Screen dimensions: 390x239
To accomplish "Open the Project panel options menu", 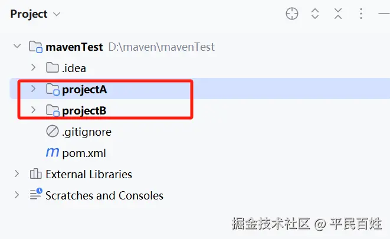I will (361, 14).
